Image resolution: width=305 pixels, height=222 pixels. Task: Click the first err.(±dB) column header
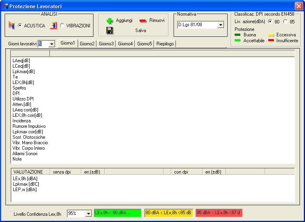tap(93, 172)
